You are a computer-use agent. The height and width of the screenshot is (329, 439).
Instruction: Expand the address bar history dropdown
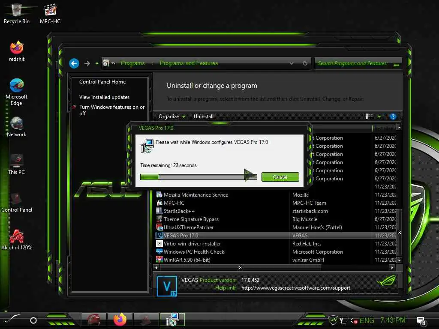click(x=292, y=63)
